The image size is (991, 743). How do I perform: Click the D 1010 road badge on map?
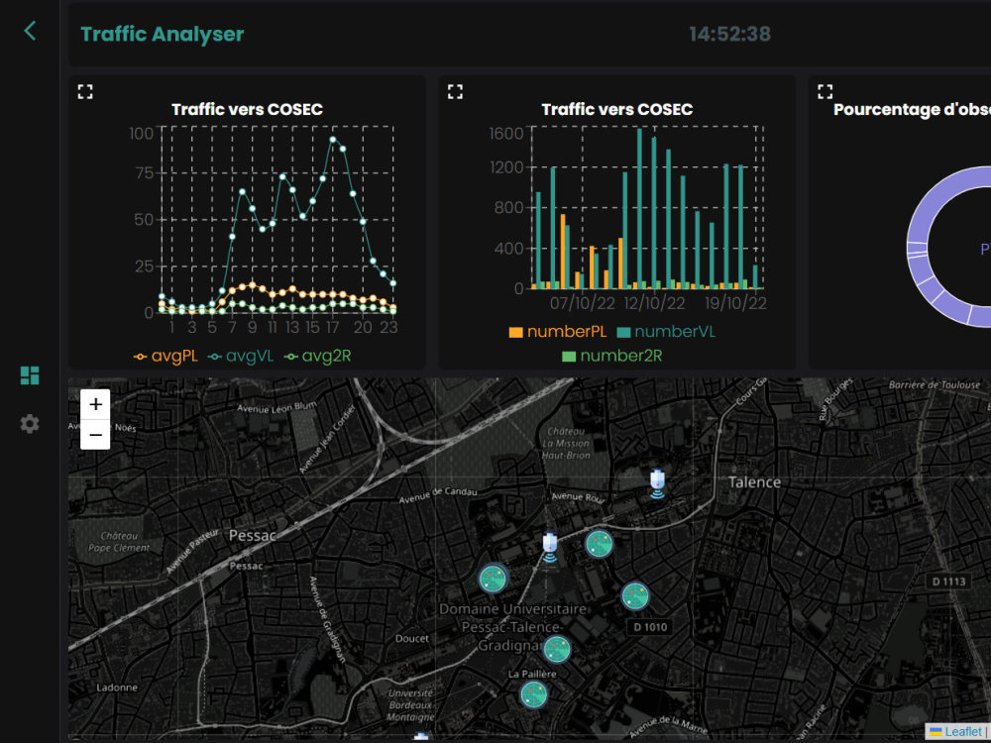[650, 627]
